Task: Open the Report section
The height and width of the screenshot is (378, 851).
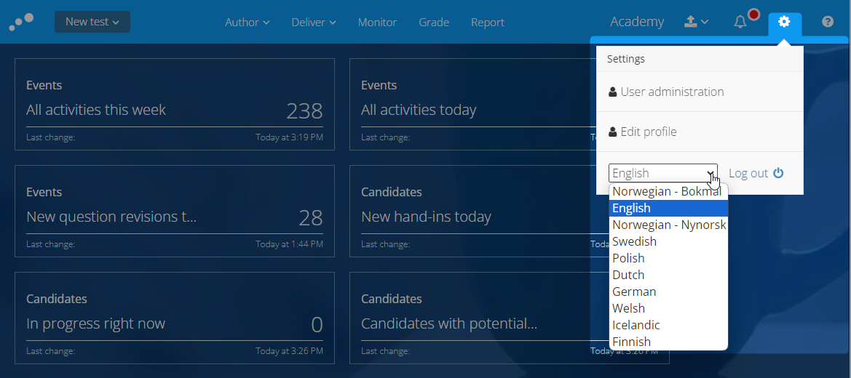Action: 487,23
